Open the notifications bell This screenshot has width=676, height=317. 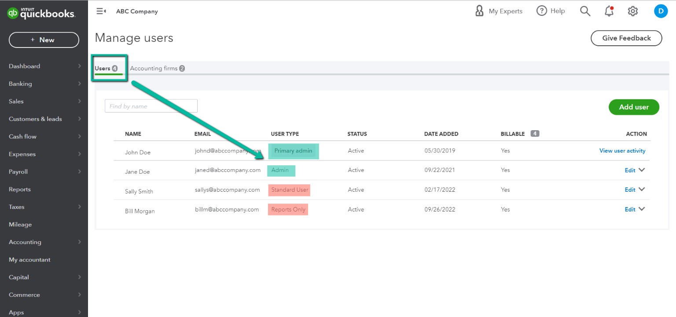[x=609, y=11]
